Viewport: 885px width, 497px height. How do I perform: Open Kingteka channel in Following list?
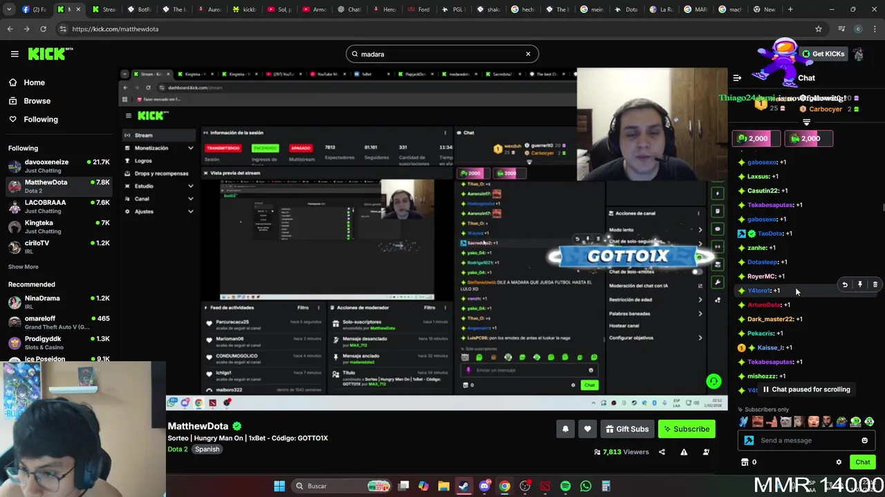[59, 226]
